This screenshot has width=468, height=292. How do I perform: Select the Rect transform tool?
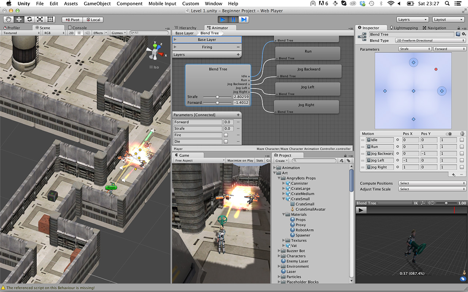50,19
